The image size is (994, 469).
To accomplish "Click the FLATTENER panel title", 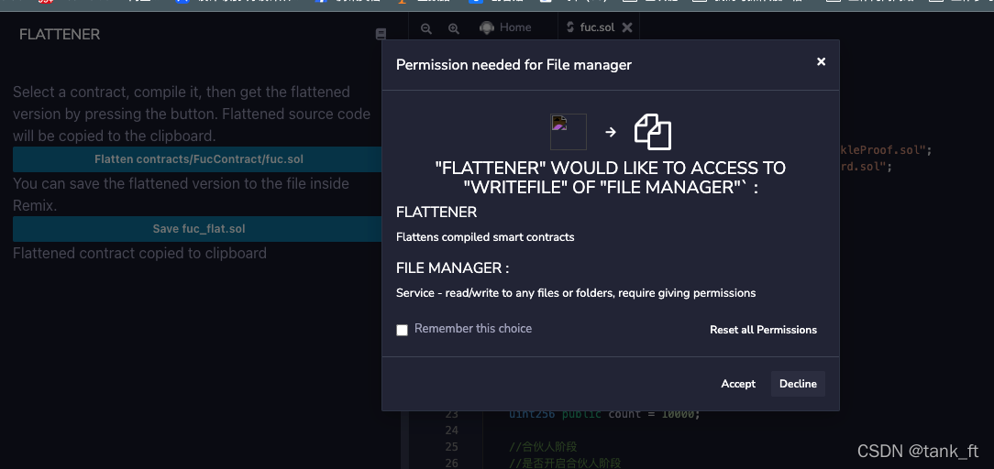I will [x=60, y=34].
